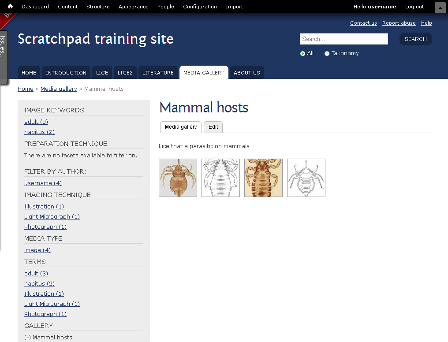Go to the Literature navigation tab
The image size is (448, 342).
tap(158, 73)
